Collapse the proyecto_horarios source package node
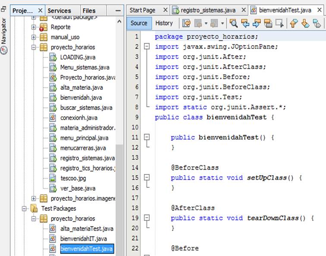Viewport: 326px width, 256px height. tap(34, 47)
